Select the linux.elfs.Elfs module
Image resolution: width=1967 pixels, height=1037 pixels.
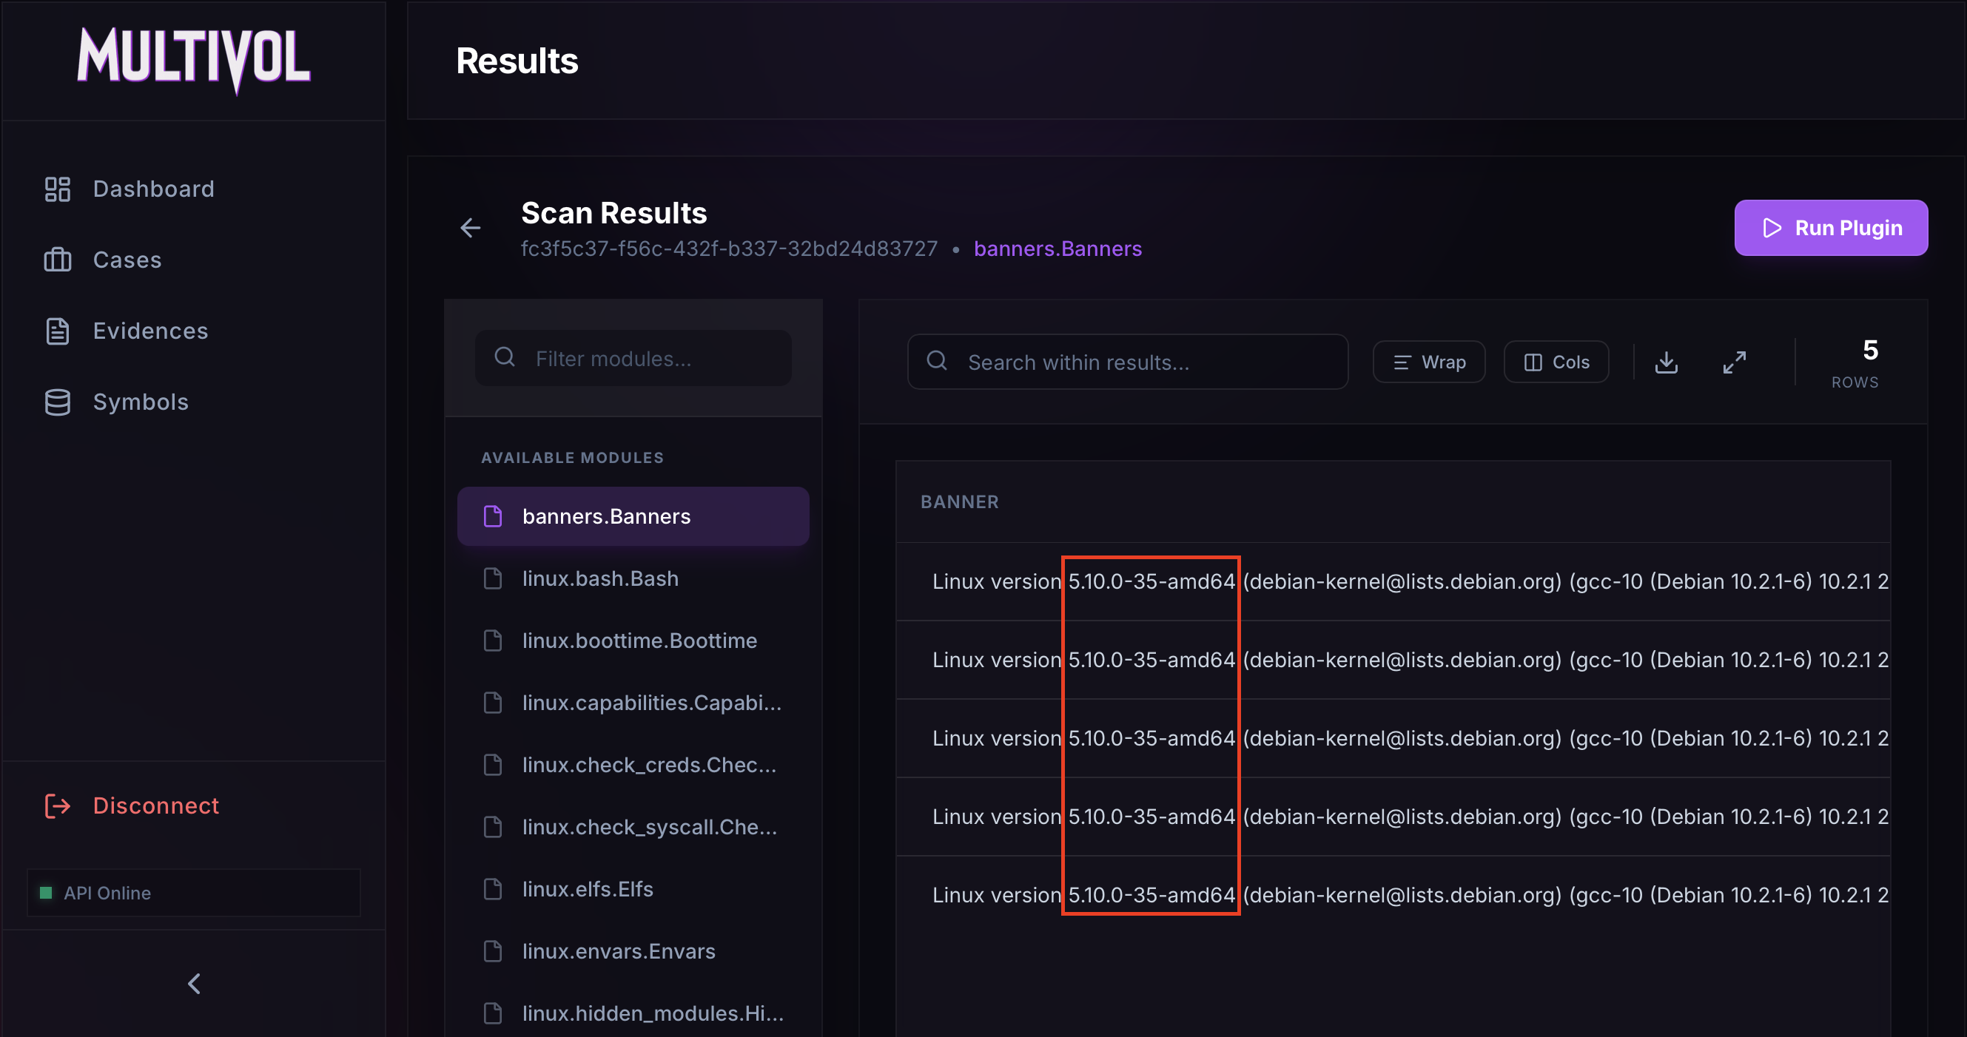587,889
